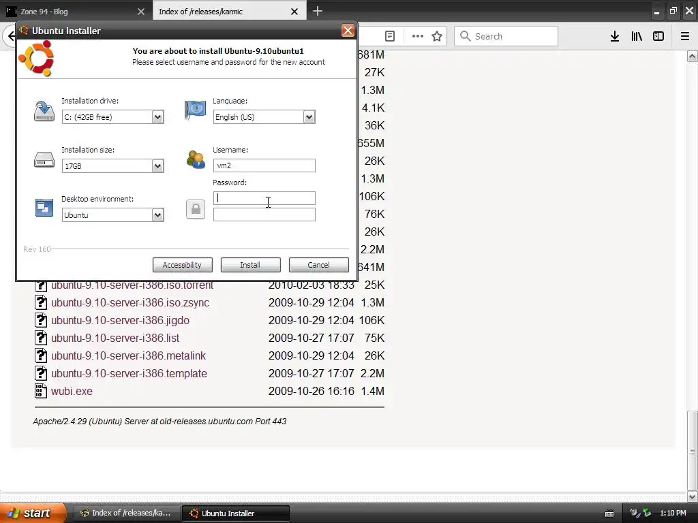The image size is (698, 523).
Task: Open the browser hamburger menu
Action: pos(685,36)
